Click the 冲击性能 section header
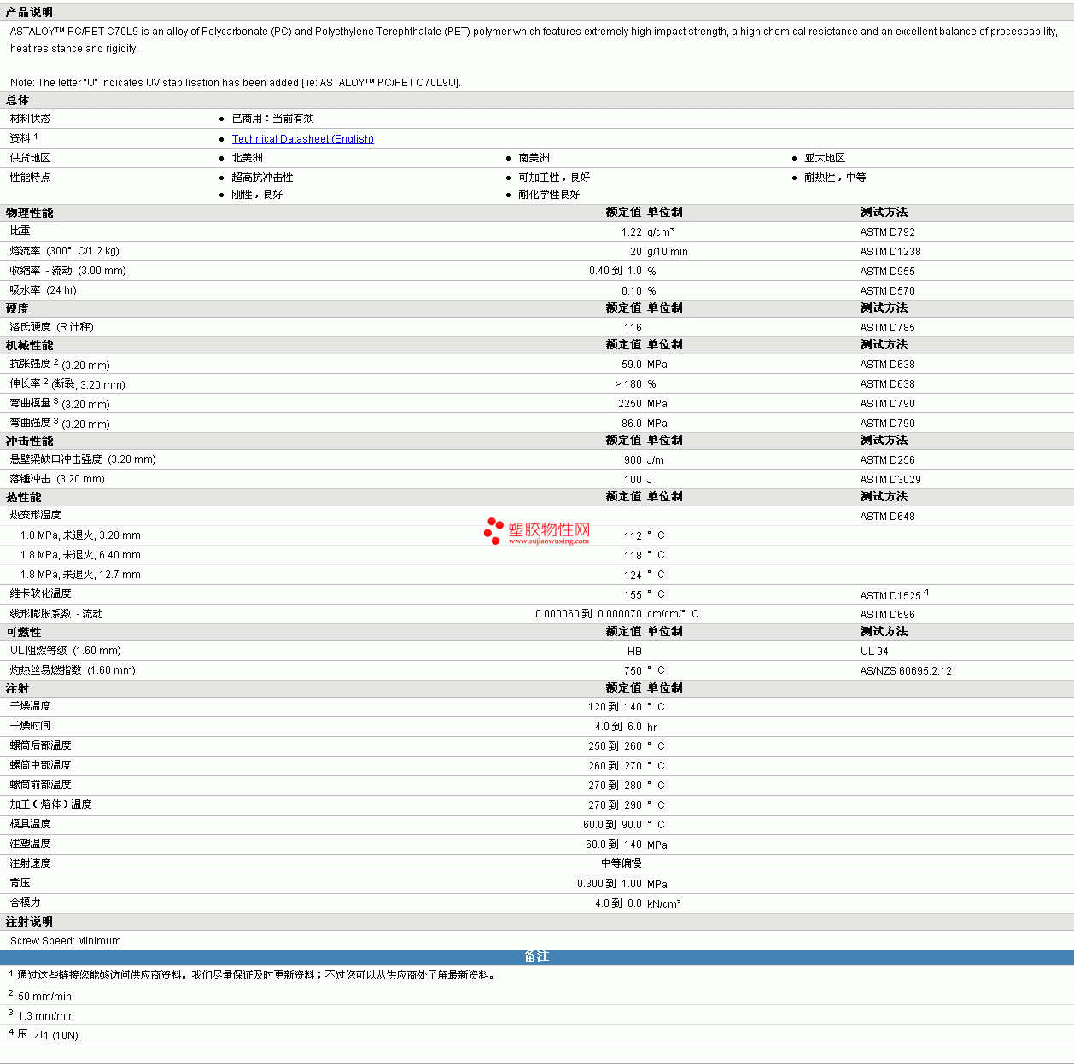1074x1064 pixels. 29,441
